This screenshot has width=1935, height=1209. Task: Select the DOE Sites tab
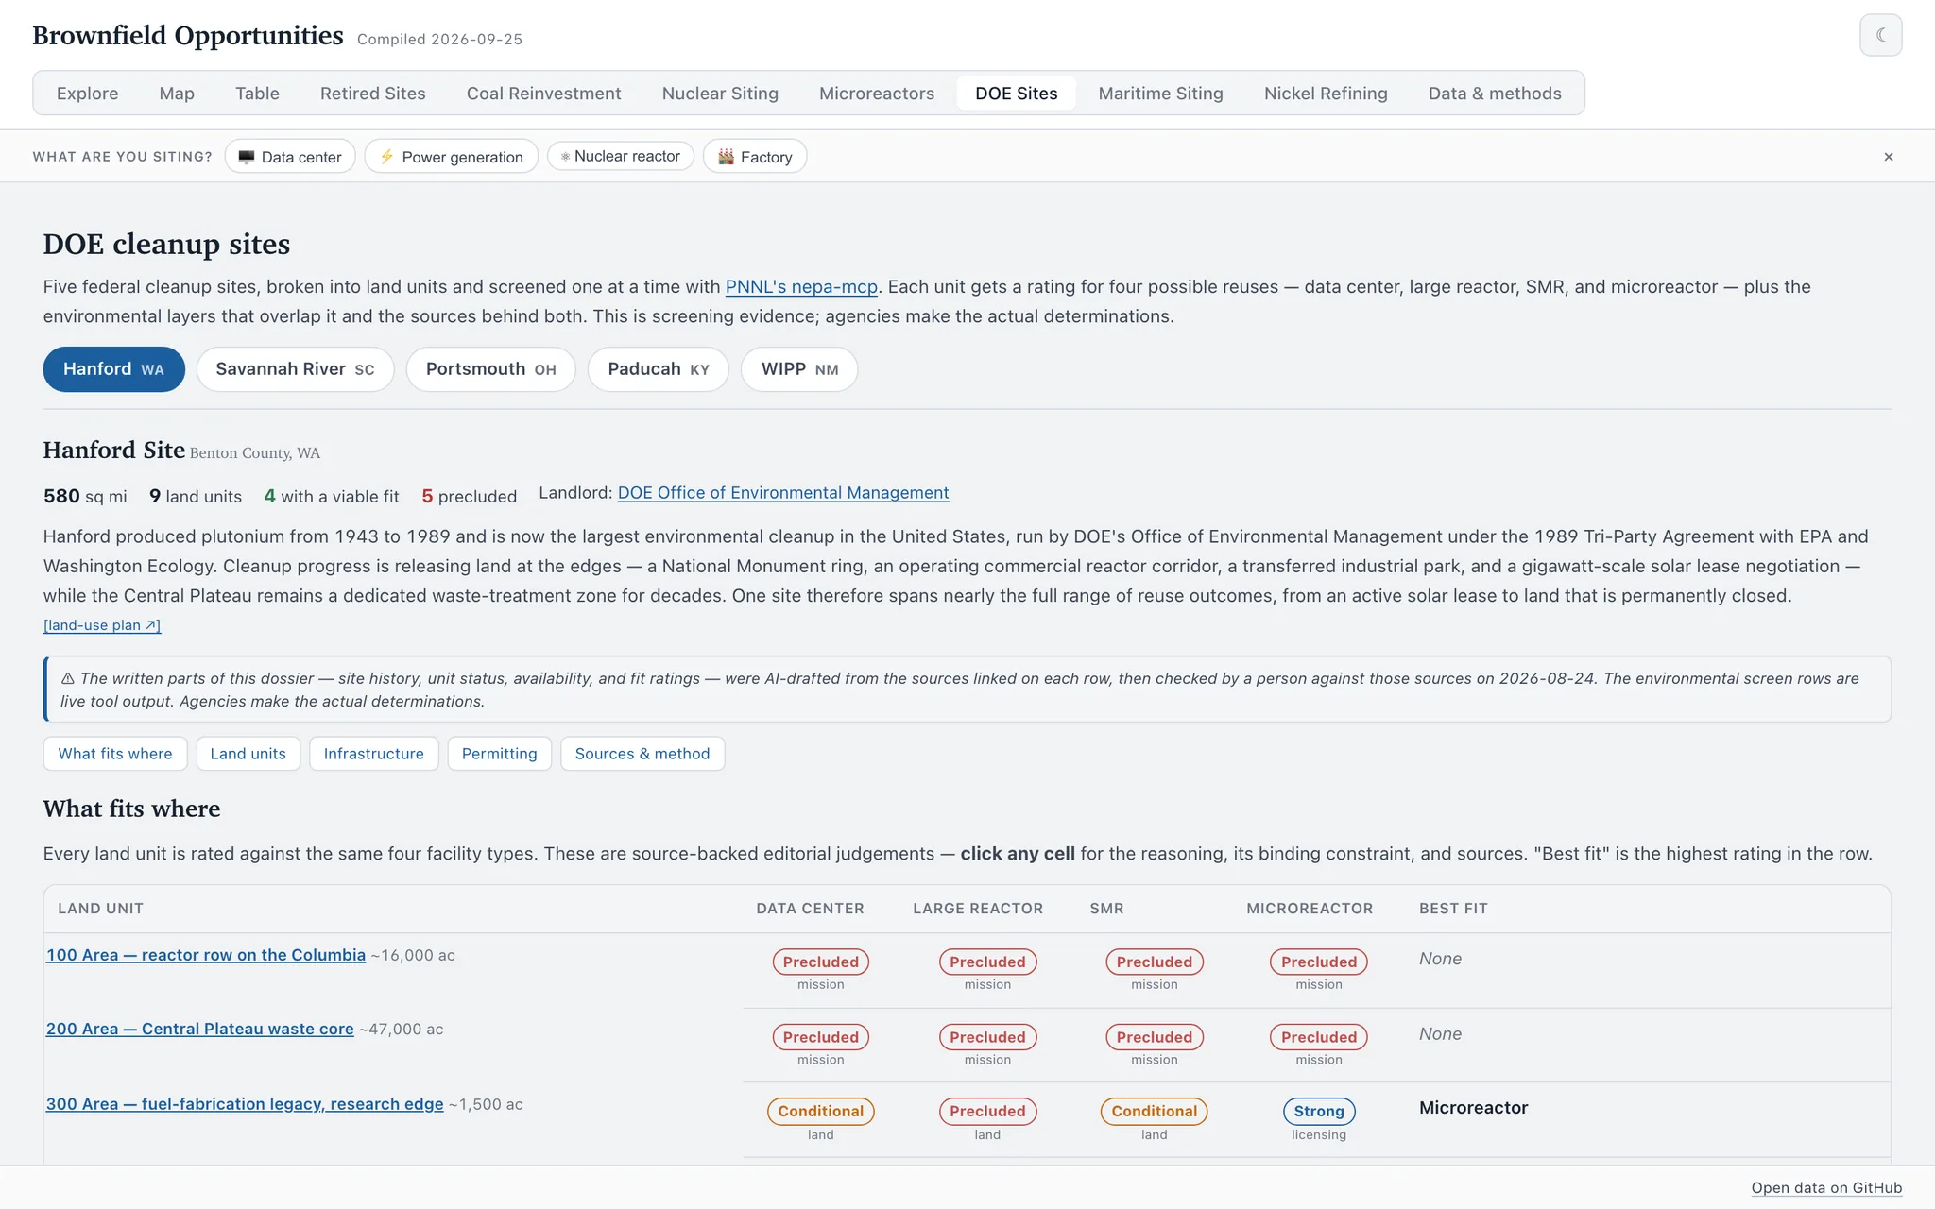tap(1017, 94)
